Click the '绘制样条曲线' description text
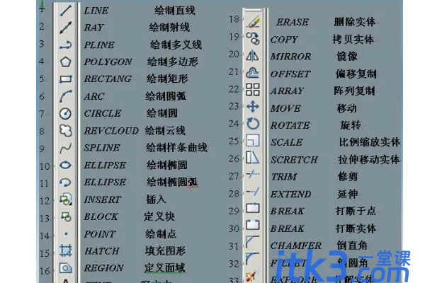 tap(176, 148)
